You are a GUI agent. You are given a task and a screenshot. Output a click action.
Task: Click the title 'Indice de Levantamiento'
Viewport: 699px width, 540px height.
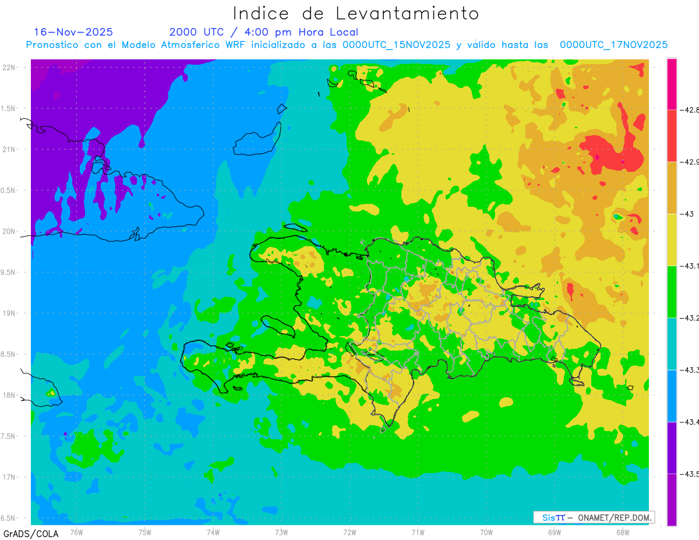coord(356,13)
